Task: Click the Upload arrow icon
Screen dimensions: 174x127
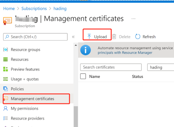Action: [89, 37]
